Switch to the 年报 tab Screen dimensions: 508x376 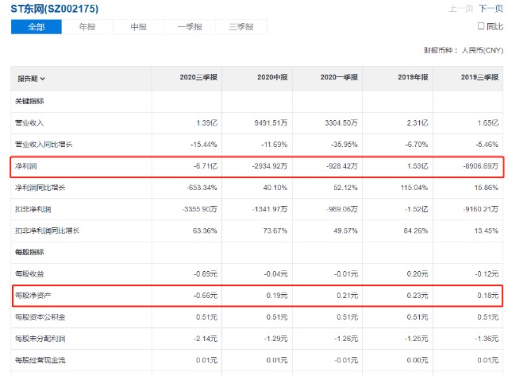[x=87, y=26]
